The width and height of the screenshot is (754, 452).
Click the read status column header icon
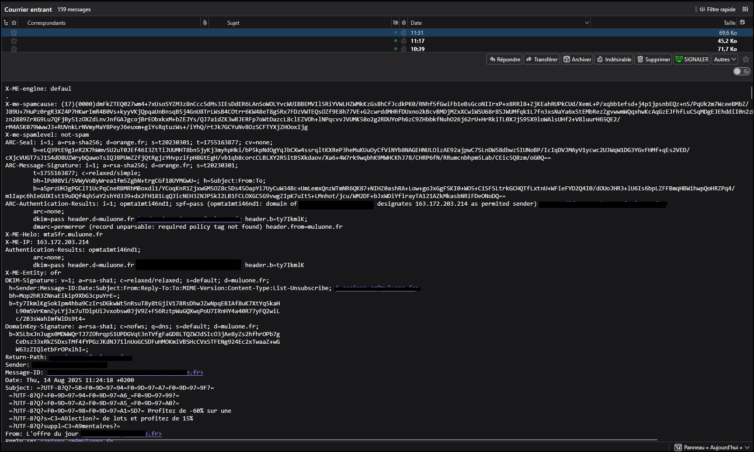pos(396,23)
